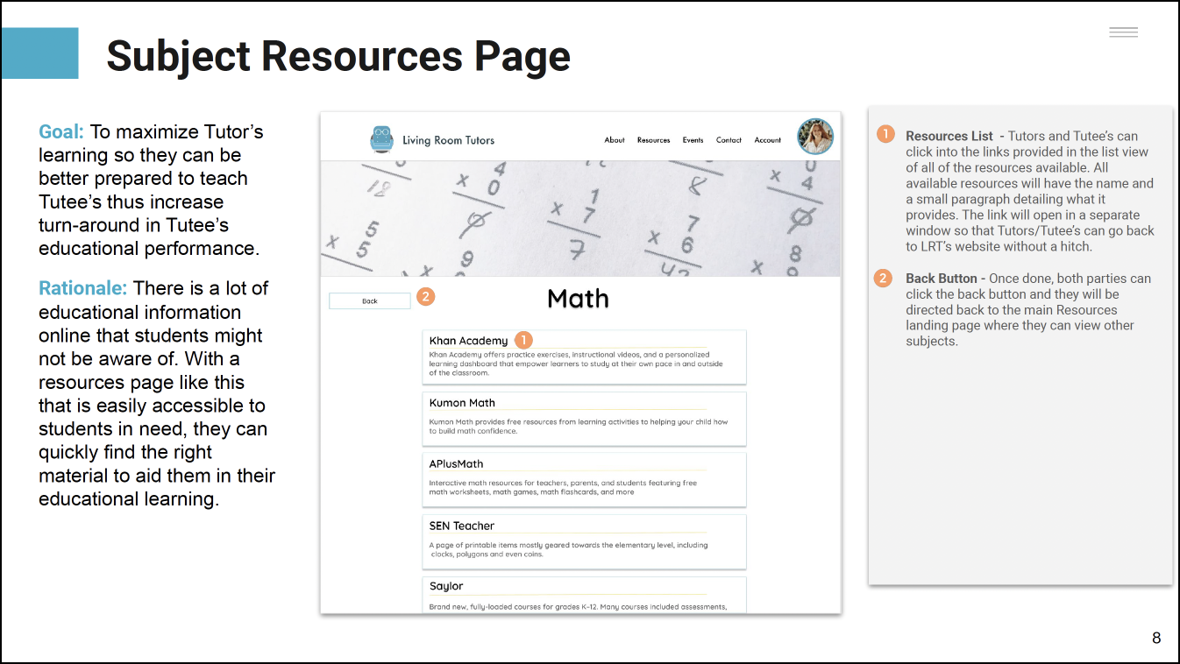Click the APlusMath description text
The width and height of the screenshot is (1180, 664).
(x=563, y=487)
